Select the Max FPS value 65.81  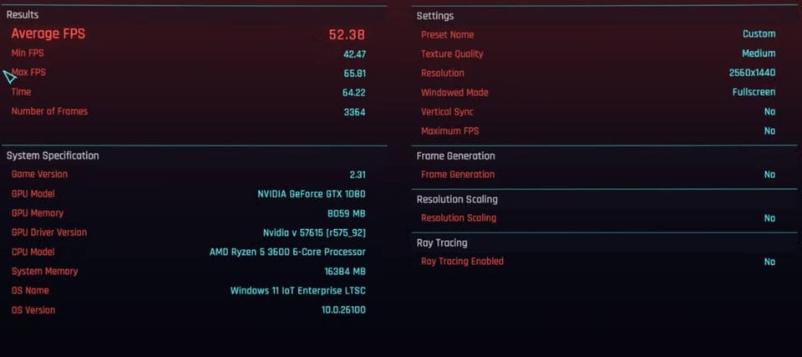(x=354, y=74)
